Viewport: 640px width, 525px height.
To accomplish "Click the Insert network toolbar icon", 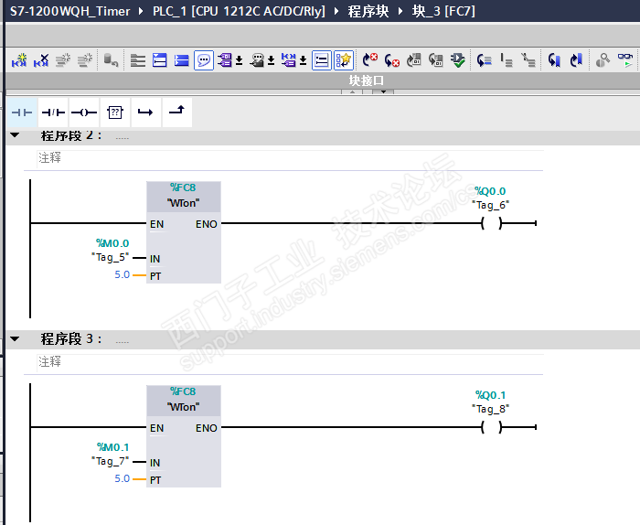I will point(19,60).
